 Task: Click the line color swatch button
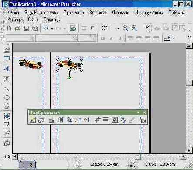click(168, 38)
